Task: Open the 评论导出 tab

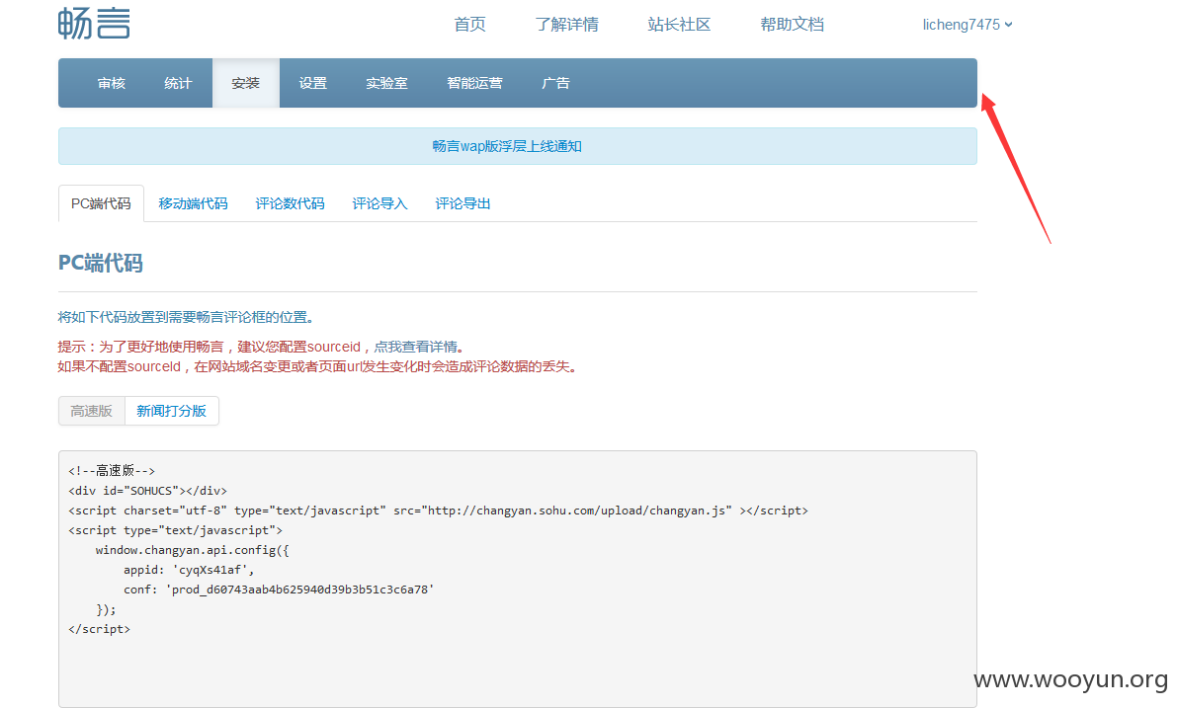Action: click(x=462, y=204)
